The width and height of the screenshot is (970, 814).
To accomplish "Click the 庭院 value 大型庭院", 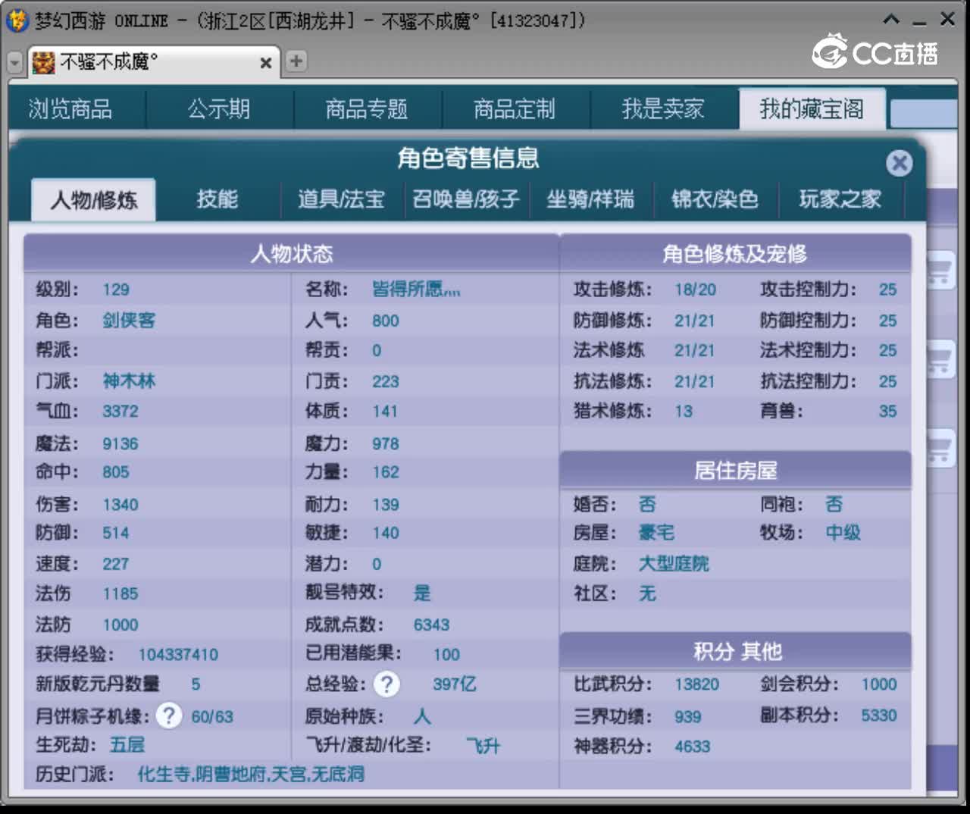I will (674, 564).
